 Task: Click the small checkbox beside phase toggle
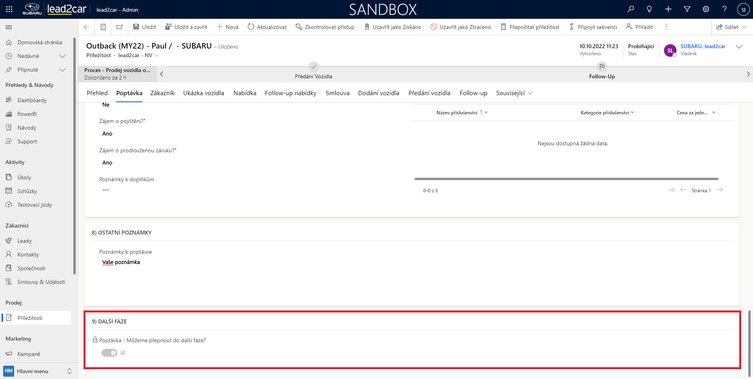[x=123, y=353]
